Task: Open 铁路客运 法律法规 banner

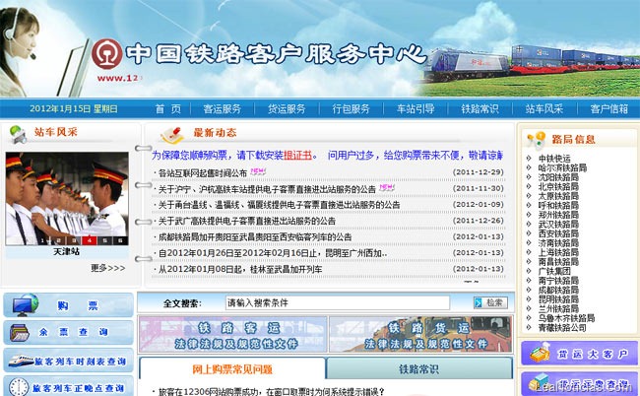Action: click(x=232, y=334)
